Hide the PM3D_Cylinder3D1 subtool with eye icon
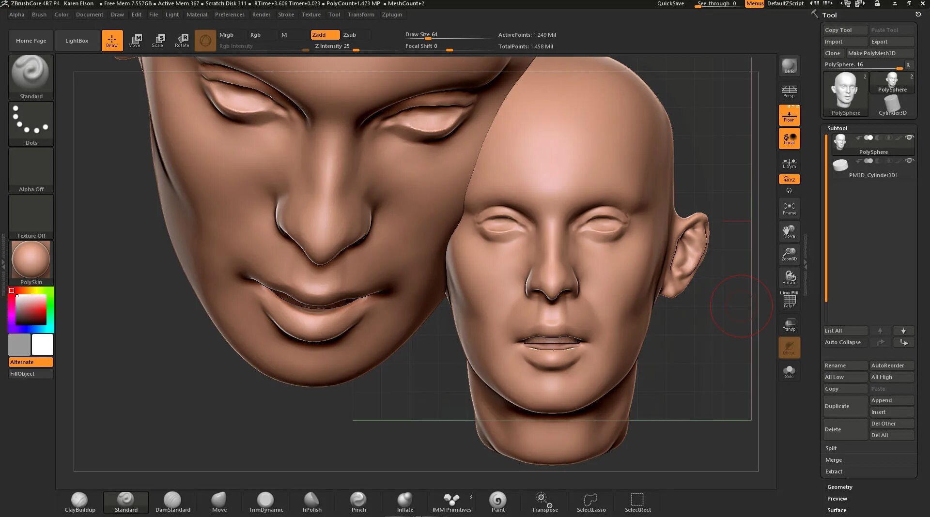The image size is (930, 517). (x=909, y=161)
